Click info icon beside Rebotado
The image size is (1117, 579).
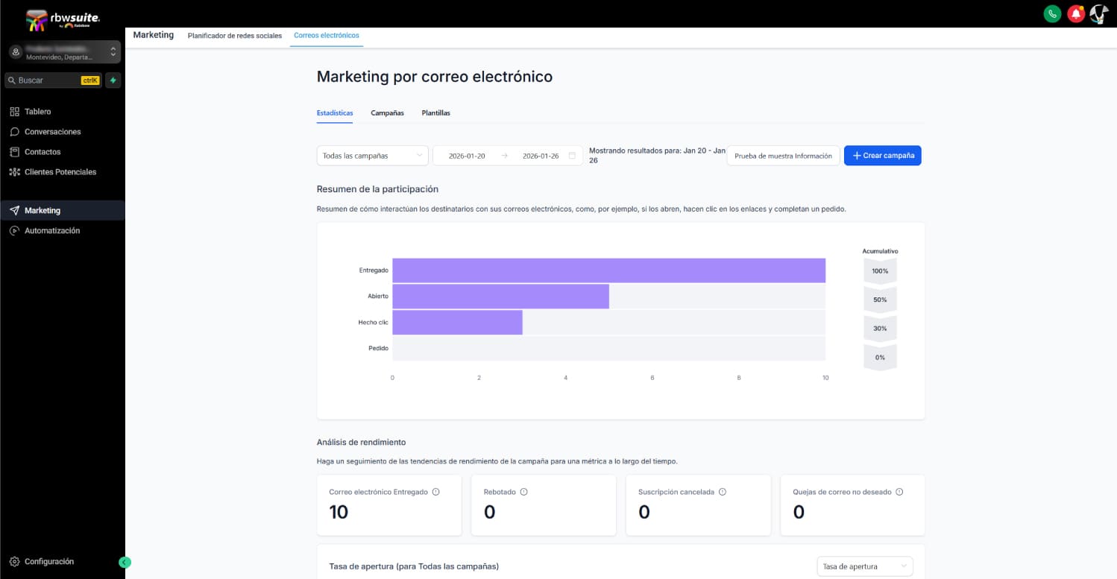[523, 492]
